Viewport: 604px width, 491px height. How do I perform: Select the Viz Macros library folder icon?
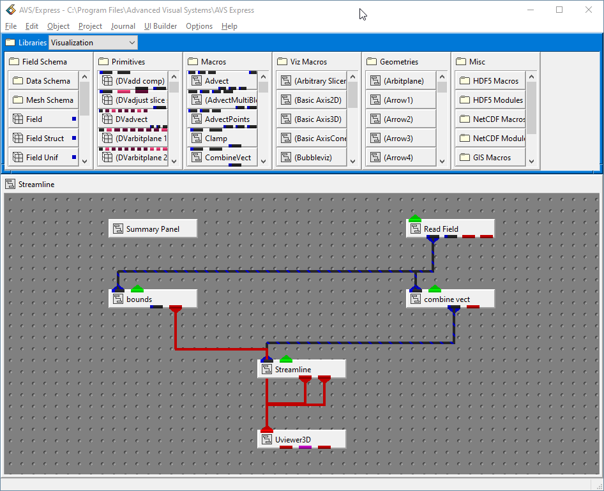[282, 62]
